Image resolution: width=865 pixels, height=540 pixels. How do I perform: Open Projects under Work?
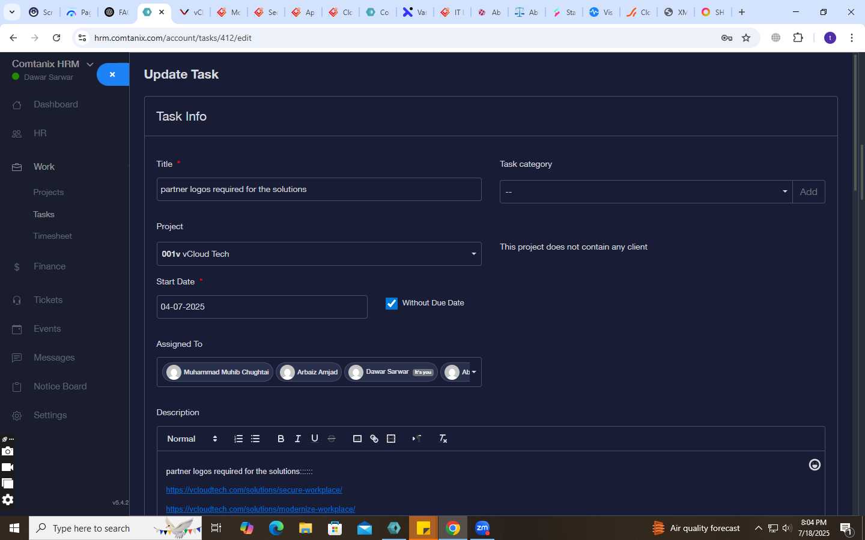49,193
